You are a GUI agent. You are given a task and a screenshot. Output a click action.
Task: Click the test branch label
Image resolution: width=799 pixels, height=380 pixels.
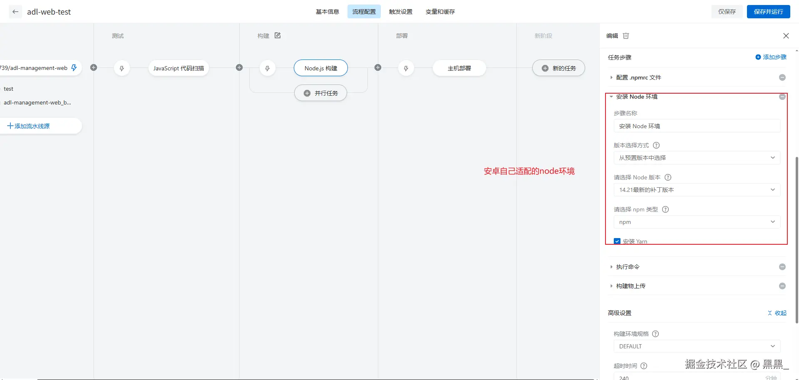(8, 89)
